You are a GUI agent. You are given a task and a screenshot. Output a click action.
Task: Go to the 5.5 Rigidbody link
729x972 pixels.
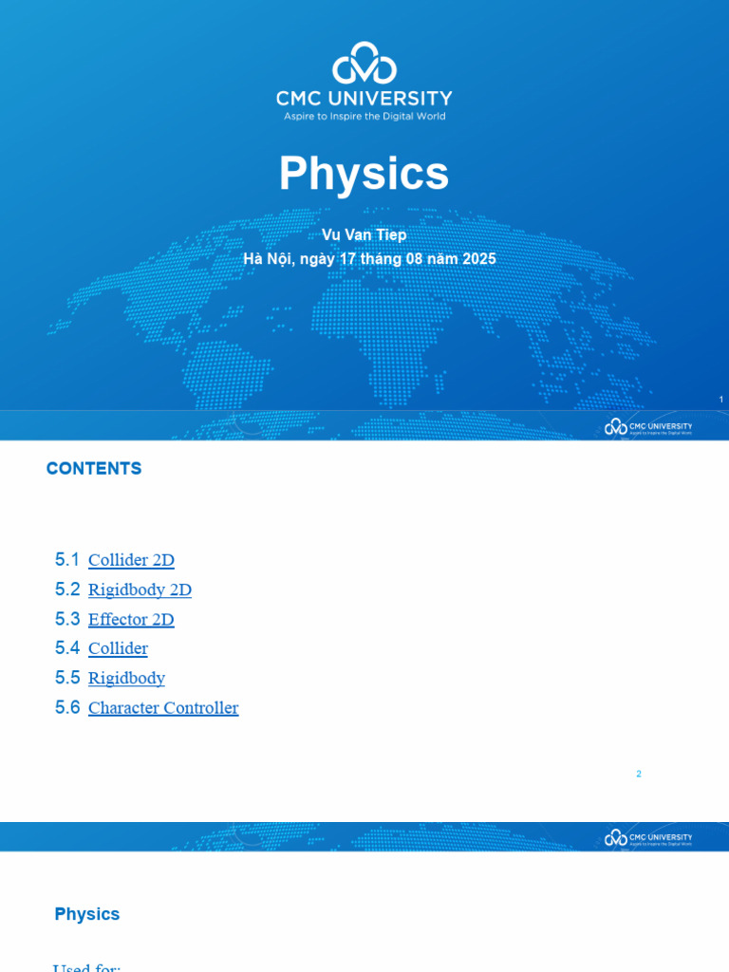coord(126,678)
